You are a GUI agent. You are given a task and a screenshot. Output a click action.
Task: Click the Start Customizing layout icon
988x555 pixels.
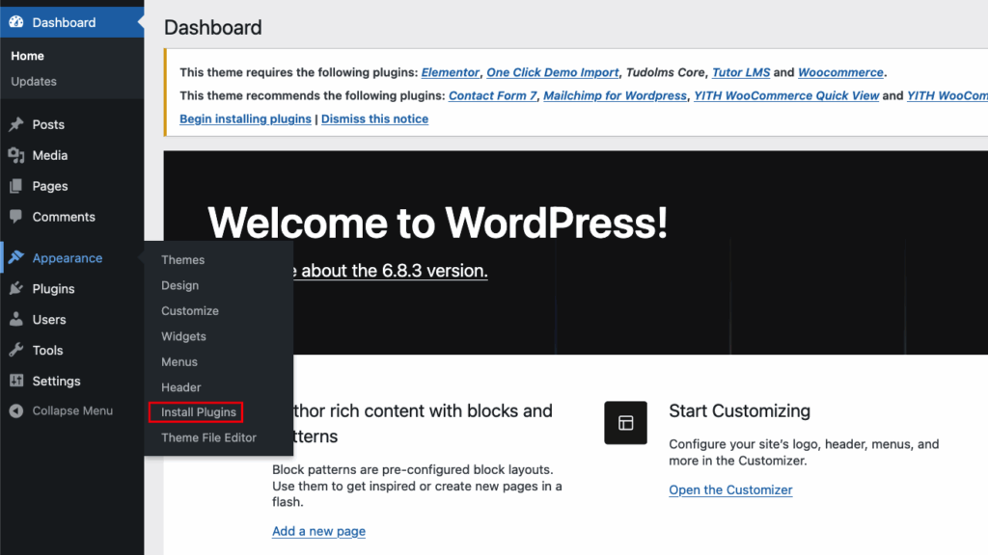[x=625, y=423]
